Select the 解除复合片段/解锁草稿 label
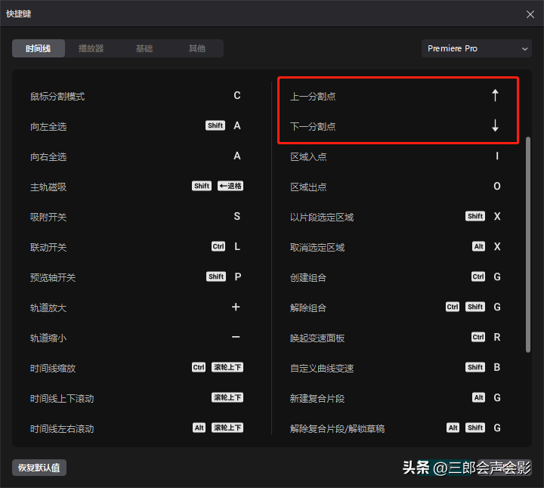 (337, 428)
